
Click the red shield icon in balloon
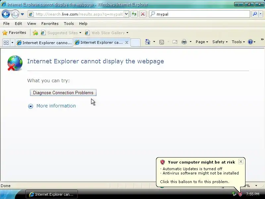click(x=162, y=162)
